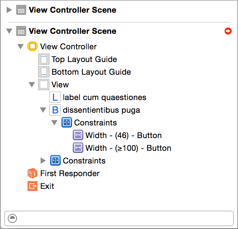Screen dimensions: 238x229
Task: Expand the View's collapsed Constraints group
Action: point(43,161)
